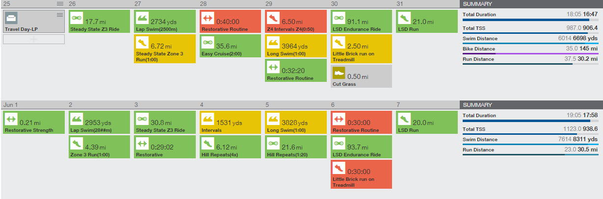The image size is (603, 199).
Task: Click the gray shoe icon on Cut Grass
Action: point(338,73)
